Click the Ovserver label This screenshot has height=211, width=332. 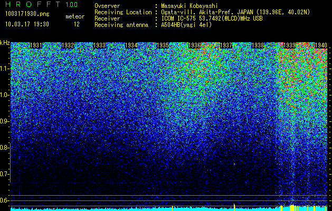click(x=107, y=6)
